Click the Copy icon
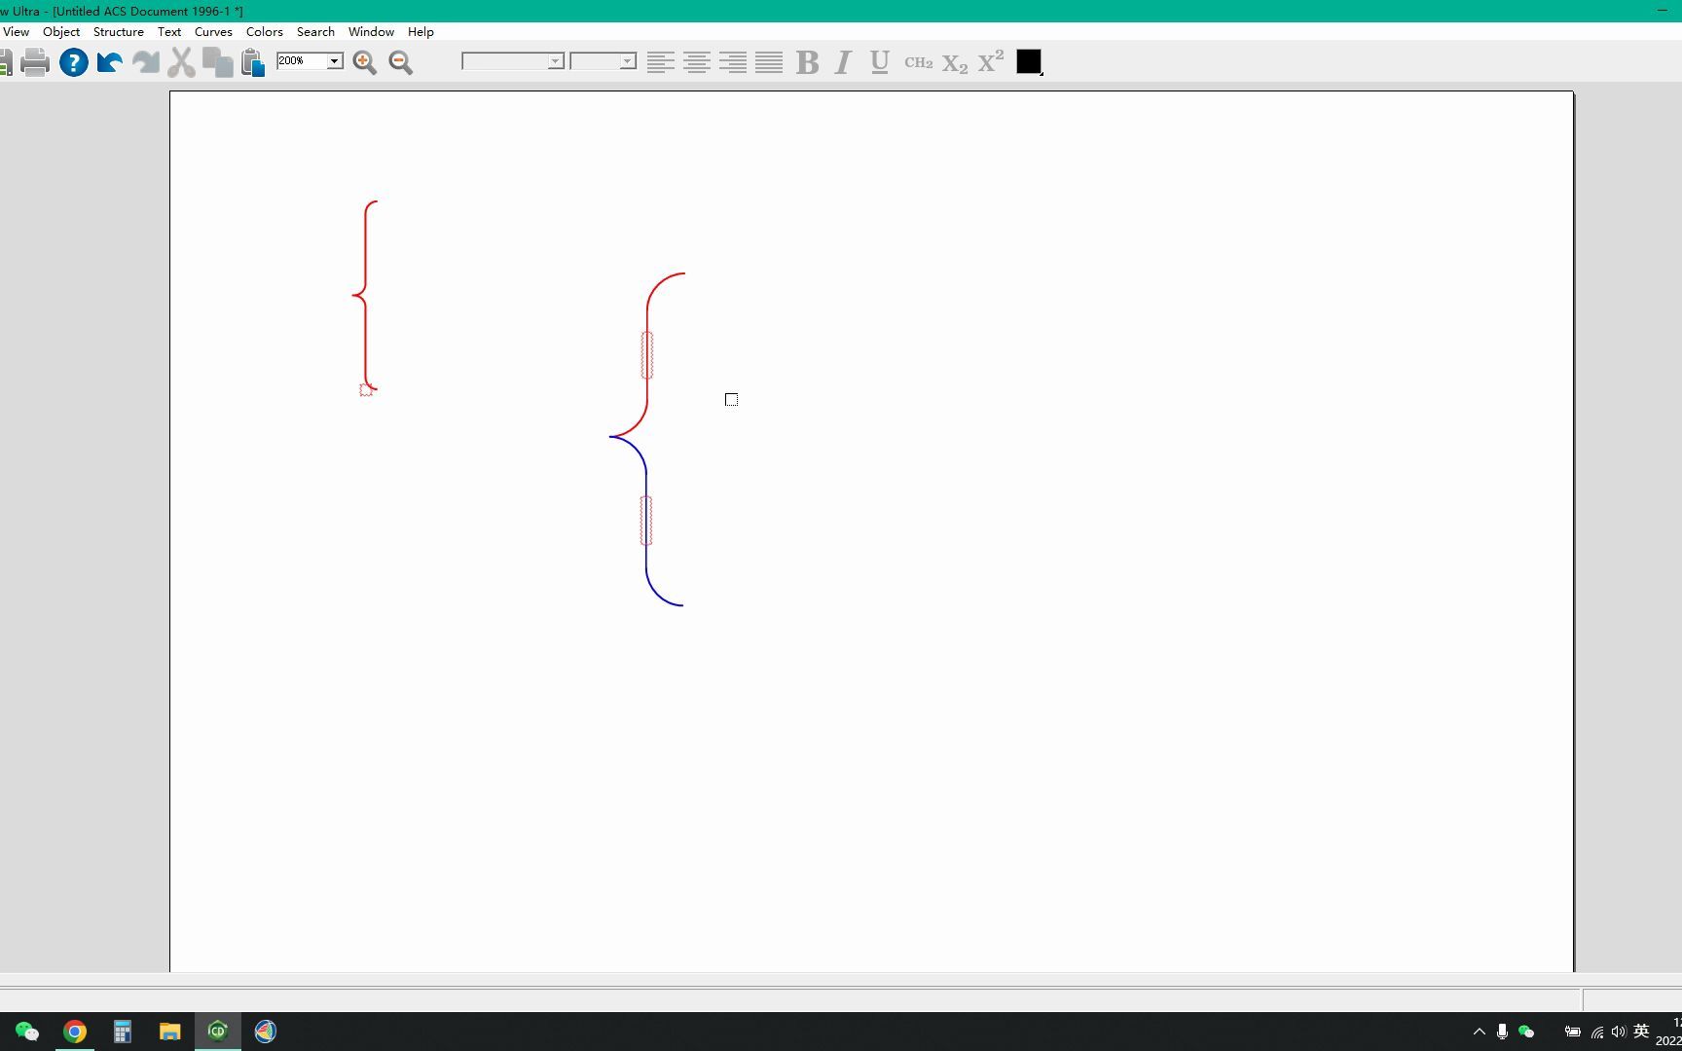The height and width of the screenshot is (1051, 1682). 217,62
